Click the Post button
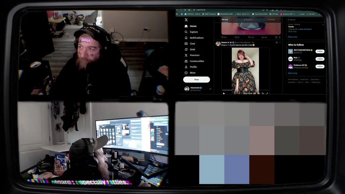This screenshot has width=345, height=194. (x=196, y=79)
